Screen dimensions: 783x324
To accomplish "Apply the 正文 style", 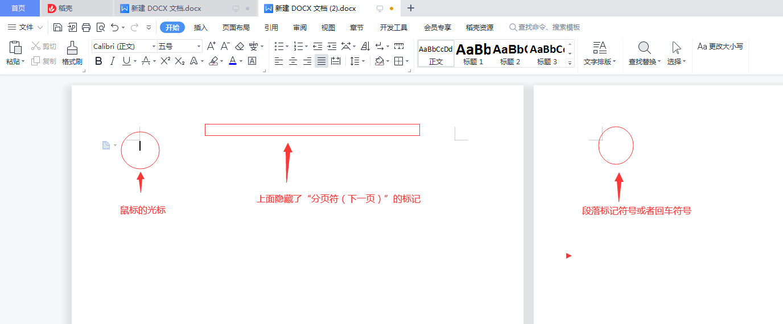I will (436, 53).
